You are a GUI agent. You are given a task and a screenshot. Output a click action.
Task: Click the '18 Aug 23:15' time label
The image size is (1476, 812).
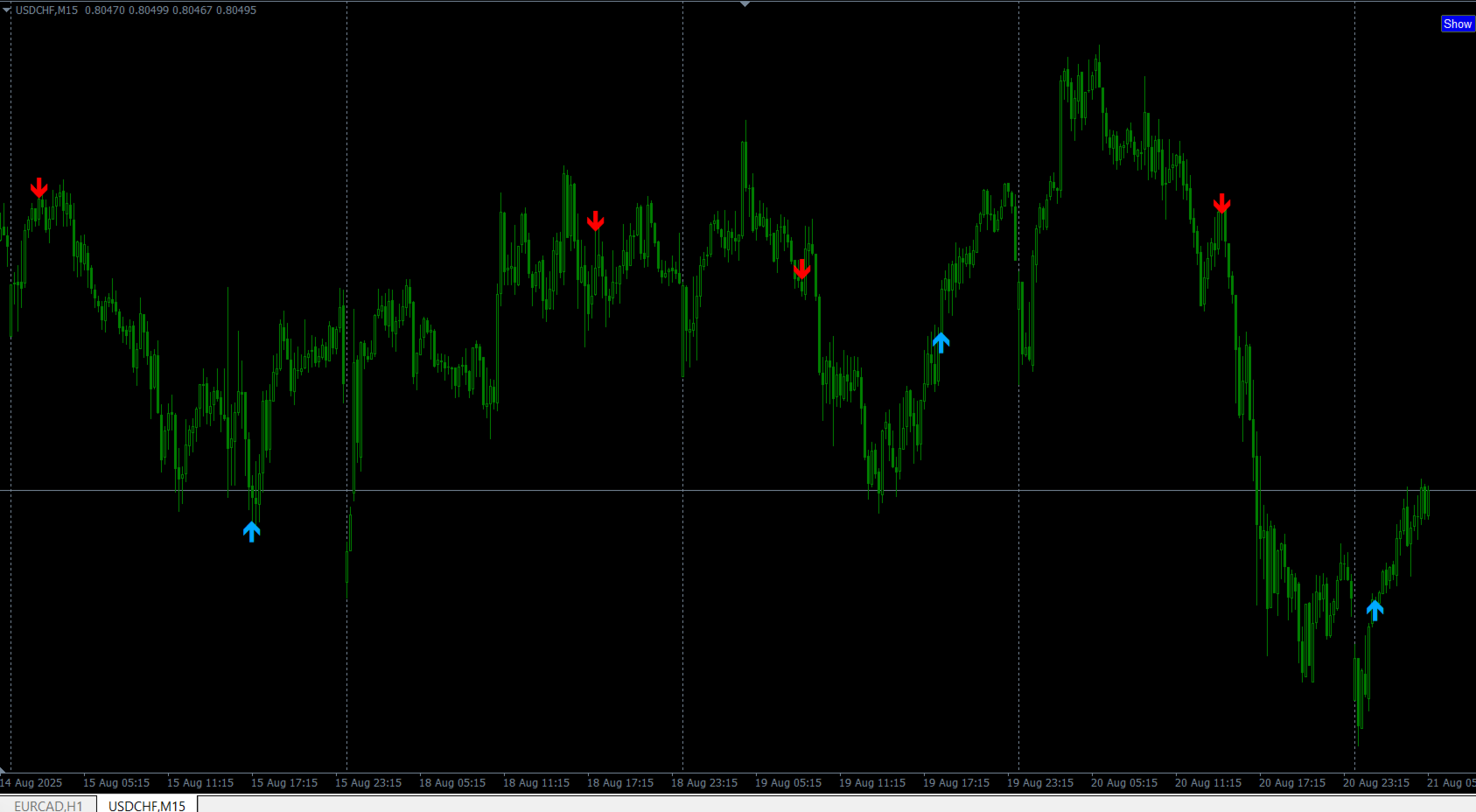704,783
